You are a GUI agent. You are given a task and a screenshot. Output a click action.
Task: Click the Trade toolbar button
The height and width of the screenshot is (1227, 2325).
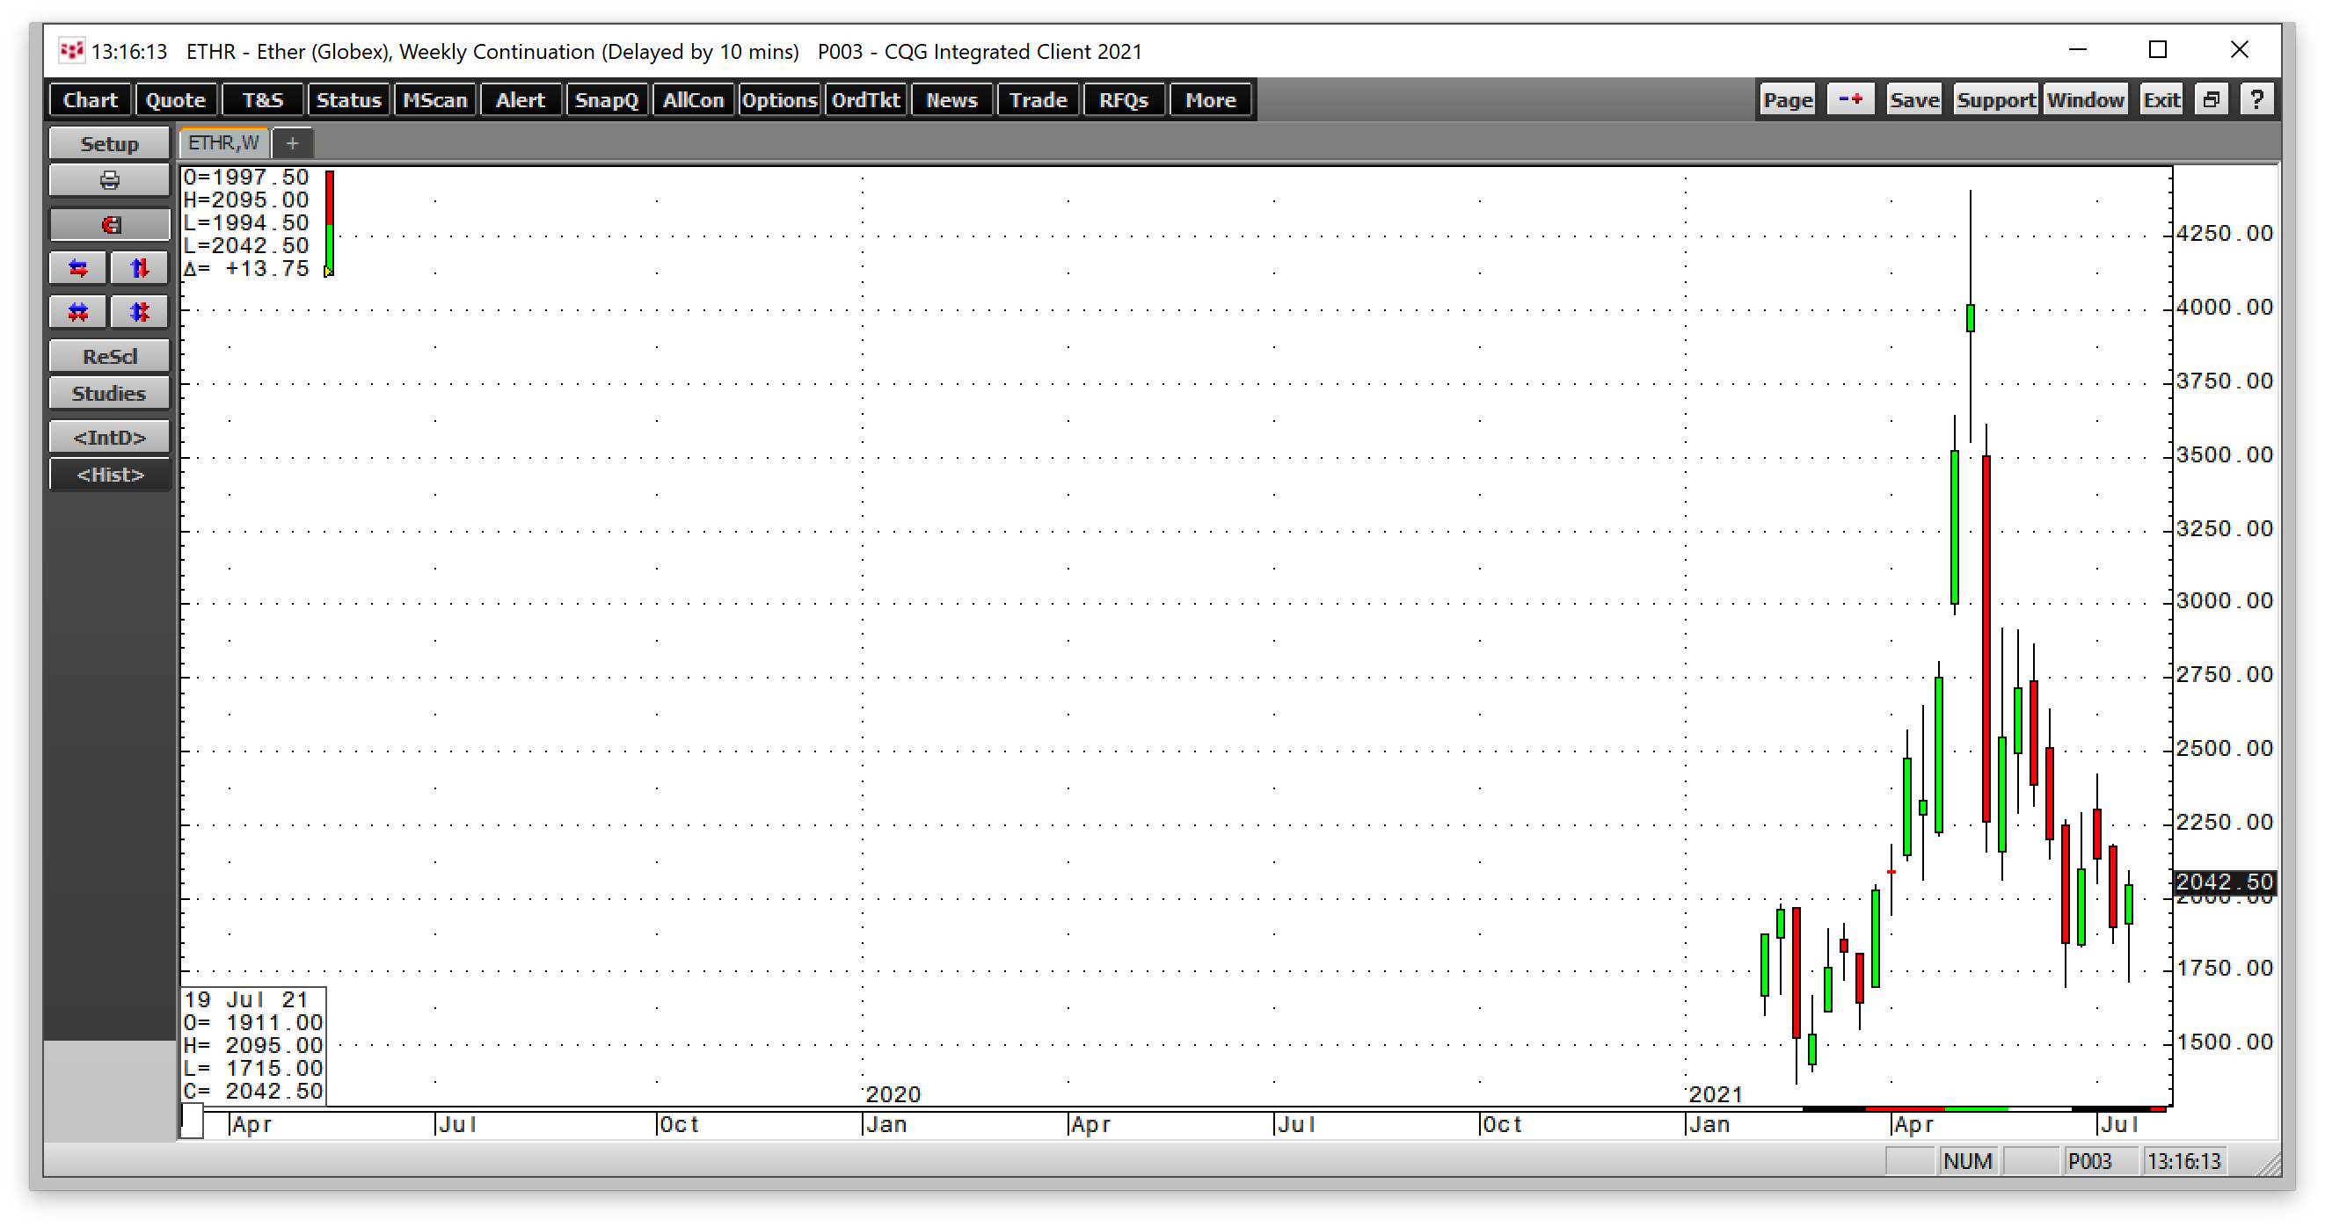coord(1038,100)
